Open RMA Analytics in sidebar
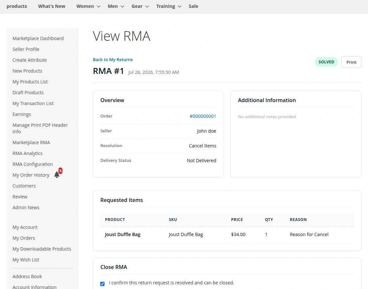The image size is (368, 289). pos(28,153)
